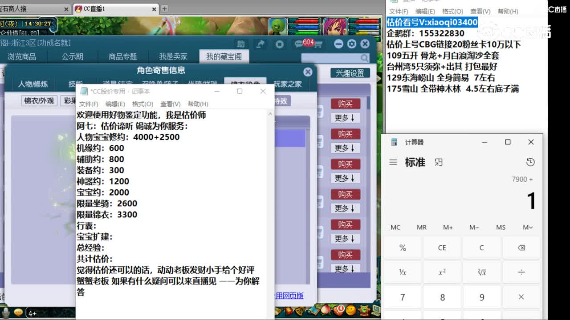Image resolution: width=570 pixels, height=320 pixels.
Task: Click the calculator backspace key
Action: pos(521,248)
